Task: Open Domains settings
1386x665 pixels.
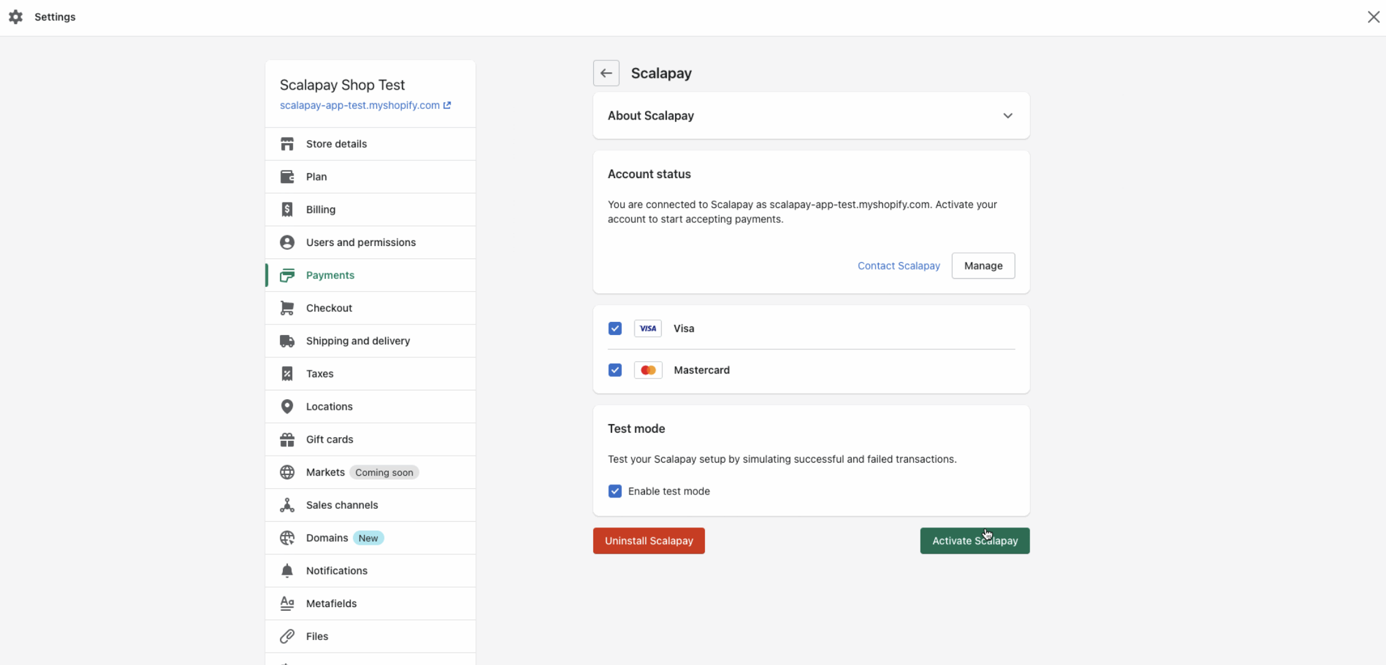Action: [x=370, y=538]
